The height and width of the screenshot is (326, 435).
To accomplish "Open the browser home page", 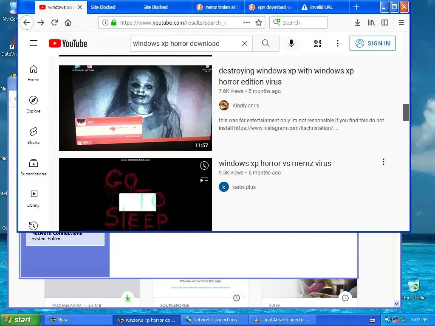I will point(68,22).
